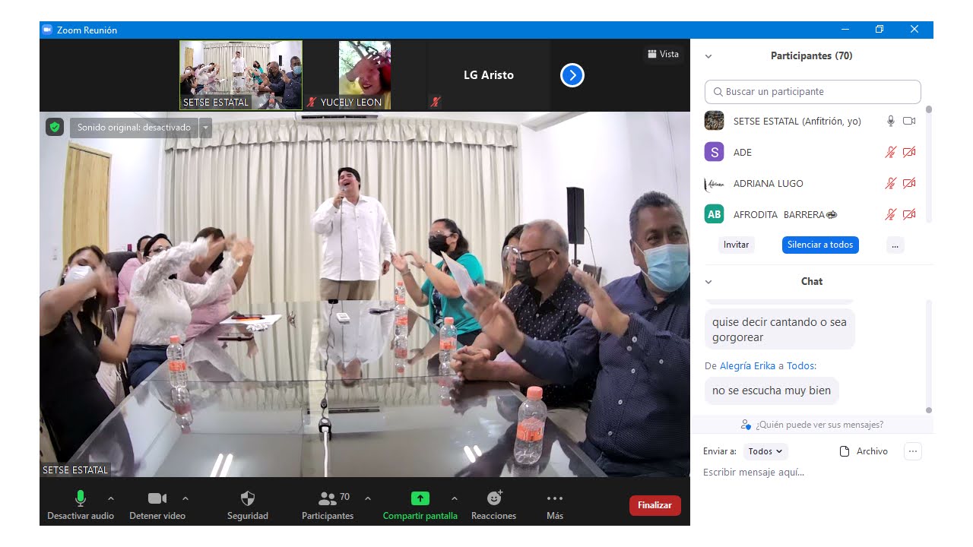Open the Vista layout menu
The height and width of the screenshot is (547, 973).
tap(663, 54)
